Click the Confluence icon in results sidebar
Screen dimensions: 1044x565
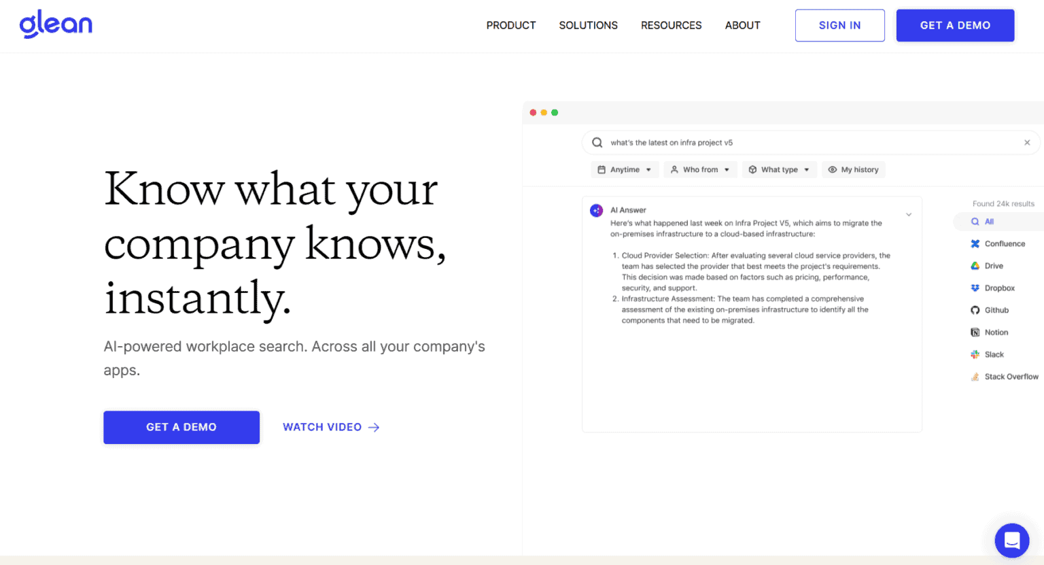click(x=975, y=244)
